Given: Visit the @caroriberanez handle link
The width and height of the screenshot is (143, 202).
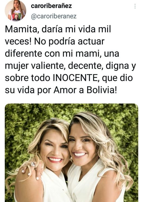Looking at the screenshot, I should 54,16.
